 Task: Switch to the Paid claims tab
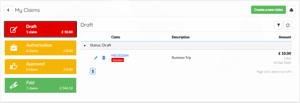click(x=40, y=85)
